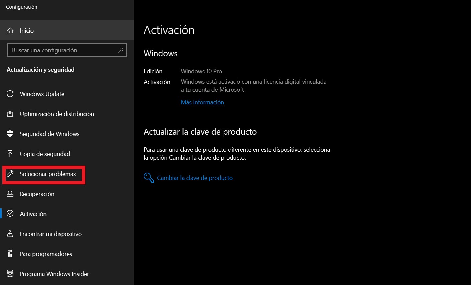Click the activation status text about digital license
This screenshot has height=285, width=471.
254,86
